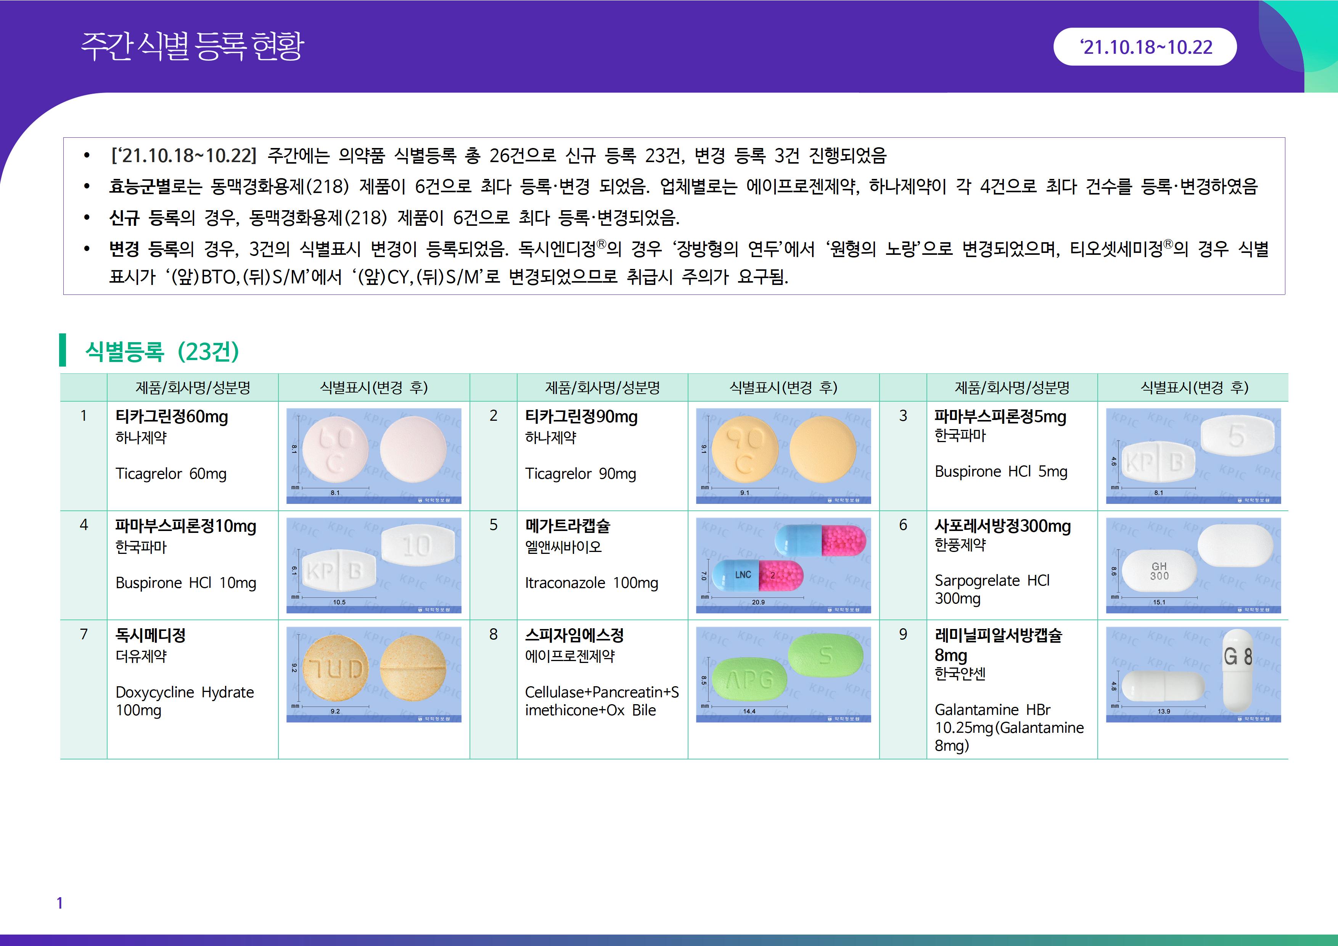The image size is (1338, 946).
Task: Click the date range badge '21.10.18~10.22
Action: (x=1145, y=47)
